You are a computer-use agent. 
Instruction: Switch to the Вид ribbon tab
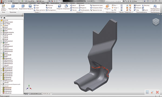tap(38, 3)
